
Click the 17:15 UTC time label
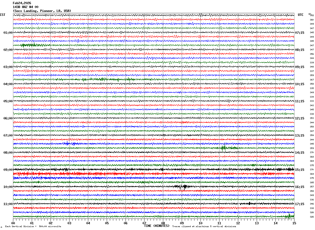coord(300,204)
